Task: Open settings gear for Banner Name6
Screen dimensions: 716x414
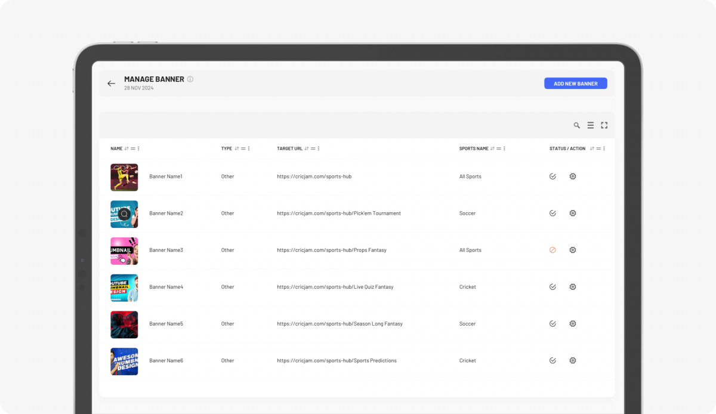Action: point(573,360)
